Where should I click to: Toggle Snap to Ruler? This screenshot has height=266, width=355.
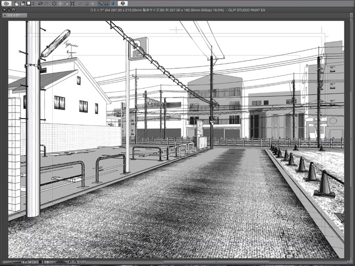pyautogui.click(x=100, y=4)
